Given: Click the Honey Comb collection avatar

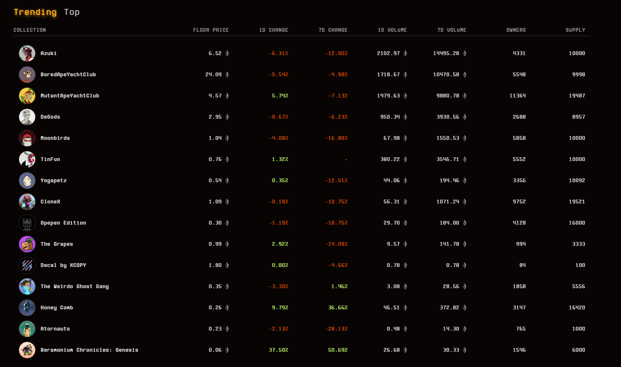Looking at the screenshot, I should tap(27, 308).
